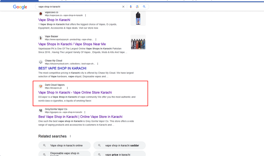The width and height of the screenshot is (264, 156).
Task: Click the Google logo
Action: click(x=20, y=7)
